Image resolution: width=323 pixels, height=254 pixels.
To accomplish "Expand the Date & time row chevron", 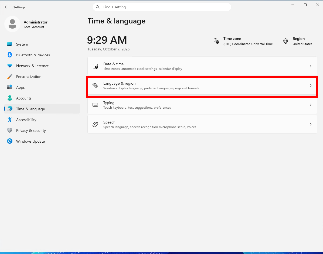I will coord(310,66).
